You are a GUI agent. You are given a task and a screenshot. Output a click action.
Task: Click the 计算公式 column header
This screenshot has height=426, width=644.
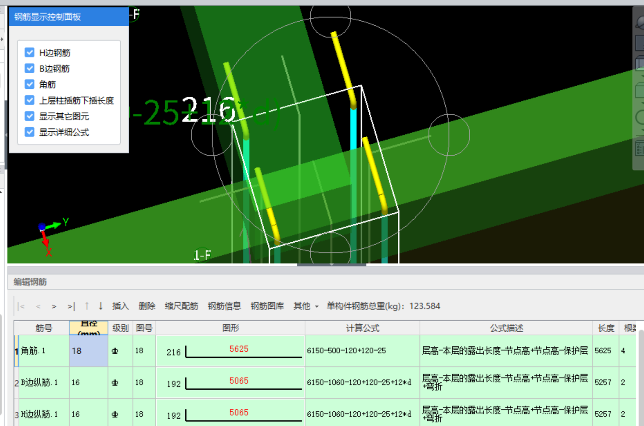click(x=363, y=328)
